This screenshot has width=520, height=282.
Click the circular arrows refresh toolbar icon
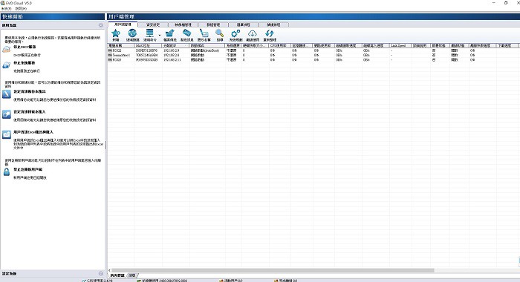click(x=269, y=33)
